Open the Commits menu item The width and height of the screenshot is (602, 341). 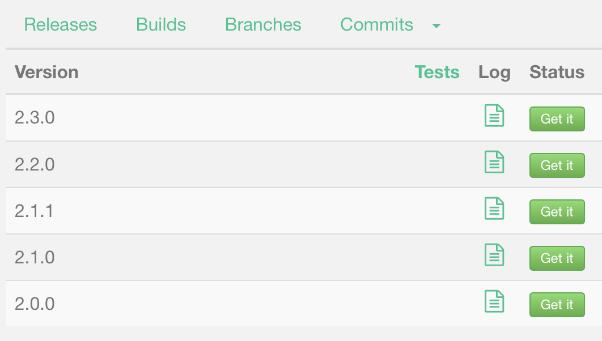tap(376, 24)
